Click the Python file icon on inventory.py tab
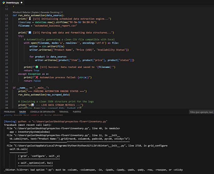Viewport: 214px width, 174px height. (x=4, y=3)
